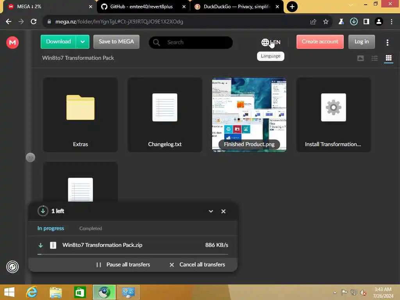The image size is (400, 300).
Task: Select Install Transformation file card
Action: (x=334, y=115)
